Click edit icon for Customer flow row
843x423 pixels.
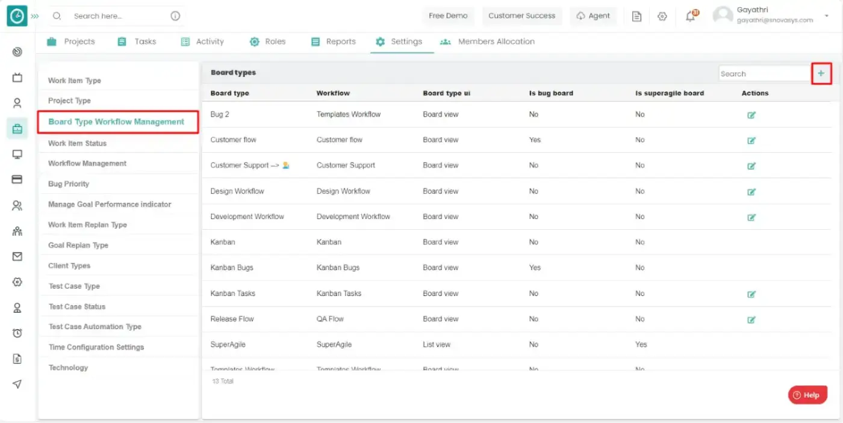[751, 140]
